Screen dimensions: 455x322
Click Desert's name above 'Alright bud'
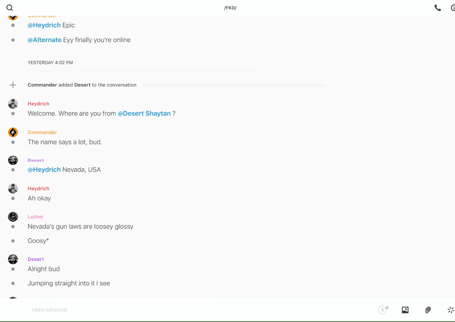coord(36,259)
